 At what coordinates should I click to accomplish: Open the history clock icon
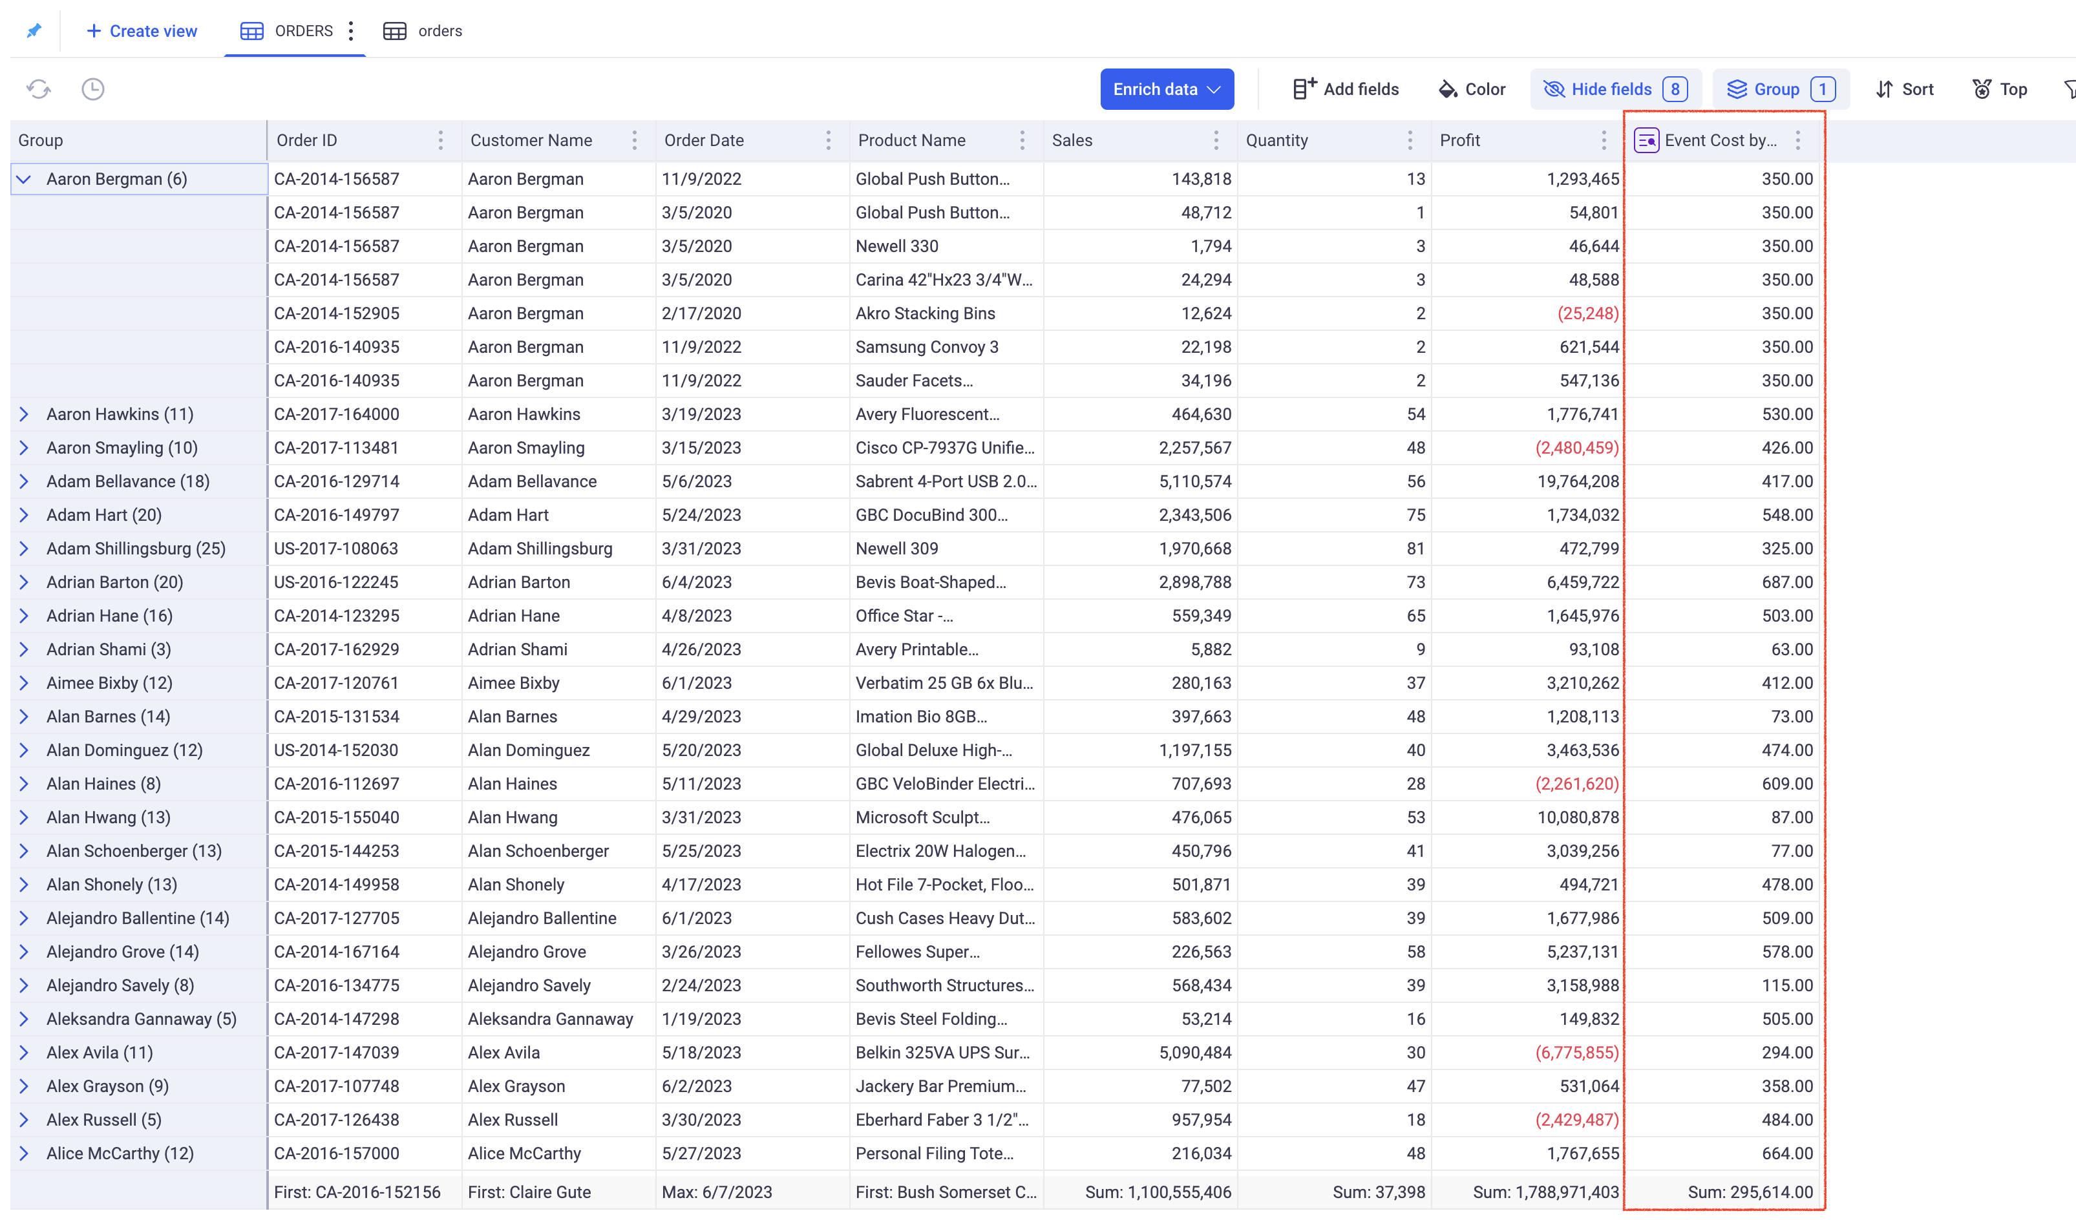click(93, 89)
